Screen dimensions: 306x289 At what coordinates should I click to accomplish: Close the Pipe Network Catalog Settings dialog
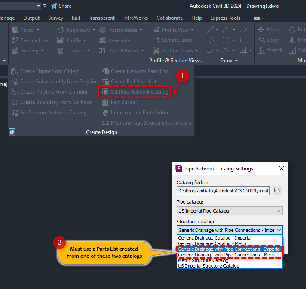(x=281, y=168)
